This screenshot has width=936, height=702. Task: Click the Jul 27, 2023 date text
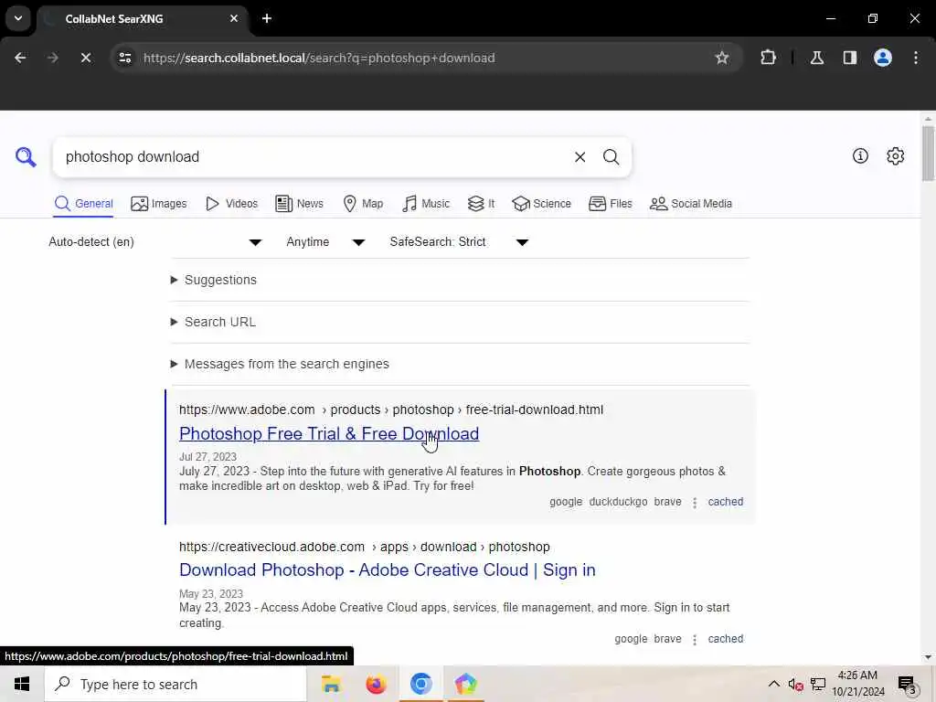pos(207,457)
